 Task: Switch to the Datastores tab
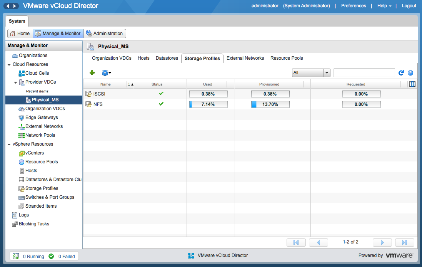coord(167,58)
